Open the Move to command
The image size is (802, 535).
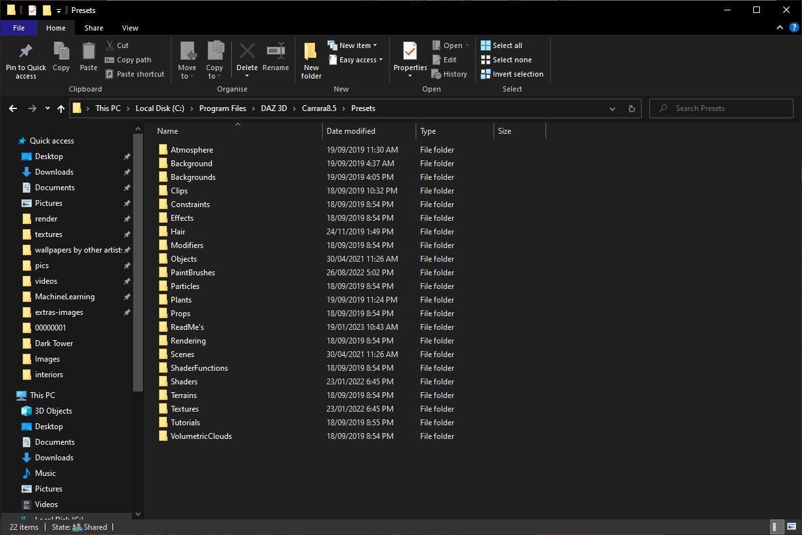187,61
